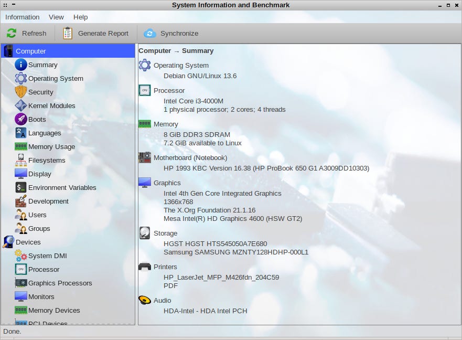This screenshot has height=340, width=462.
Task: Click the Computer tower icon in the sidebar
Action: click(8, 51)
